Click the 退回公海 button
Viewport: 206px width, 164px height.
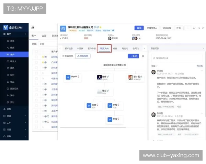(167, 28)
